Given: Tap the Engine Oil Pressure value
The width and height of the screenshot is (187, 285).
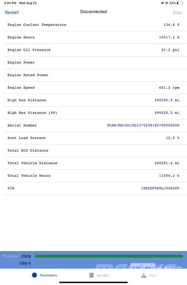Looking at the screenshot, I should click(x=170, y=50).
